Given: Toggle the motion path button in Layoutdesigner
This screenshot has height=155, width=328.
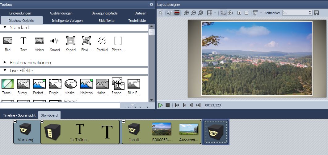Looking at the screenshot, I should pyautogui.click(x=223, y=13).
